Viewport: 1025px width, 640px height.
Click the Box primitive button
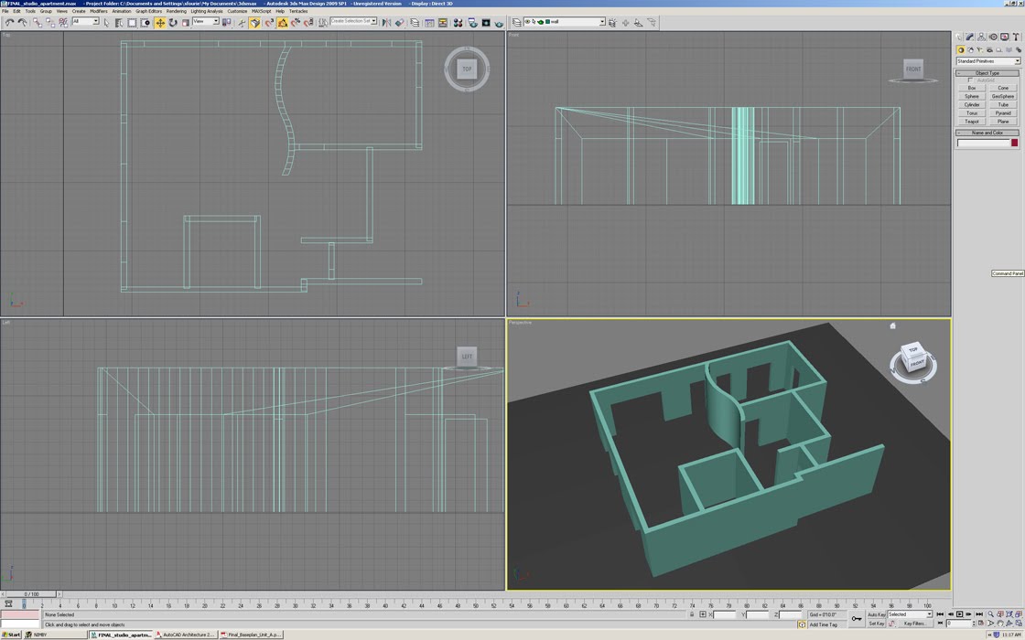tap(972, 88)
